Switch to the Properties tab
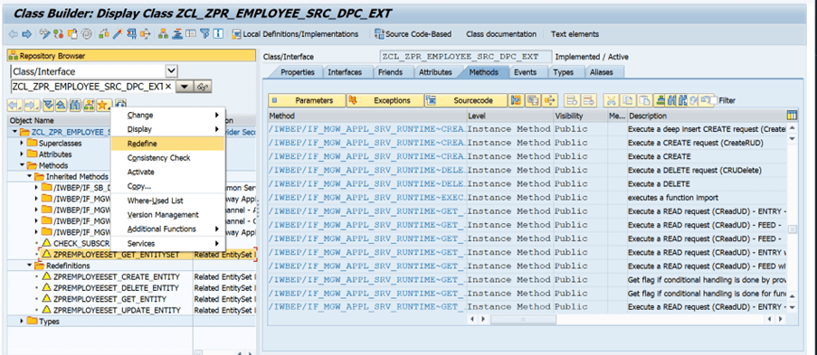Viewport: 817px width, 355px height. coord(298,72)
